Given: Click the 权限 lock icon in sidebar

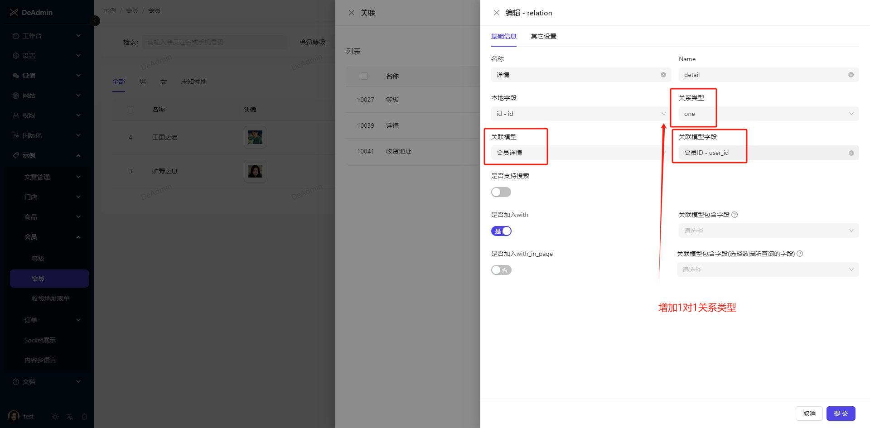Looking at the screenshot, I should click(x=16, y=115).
